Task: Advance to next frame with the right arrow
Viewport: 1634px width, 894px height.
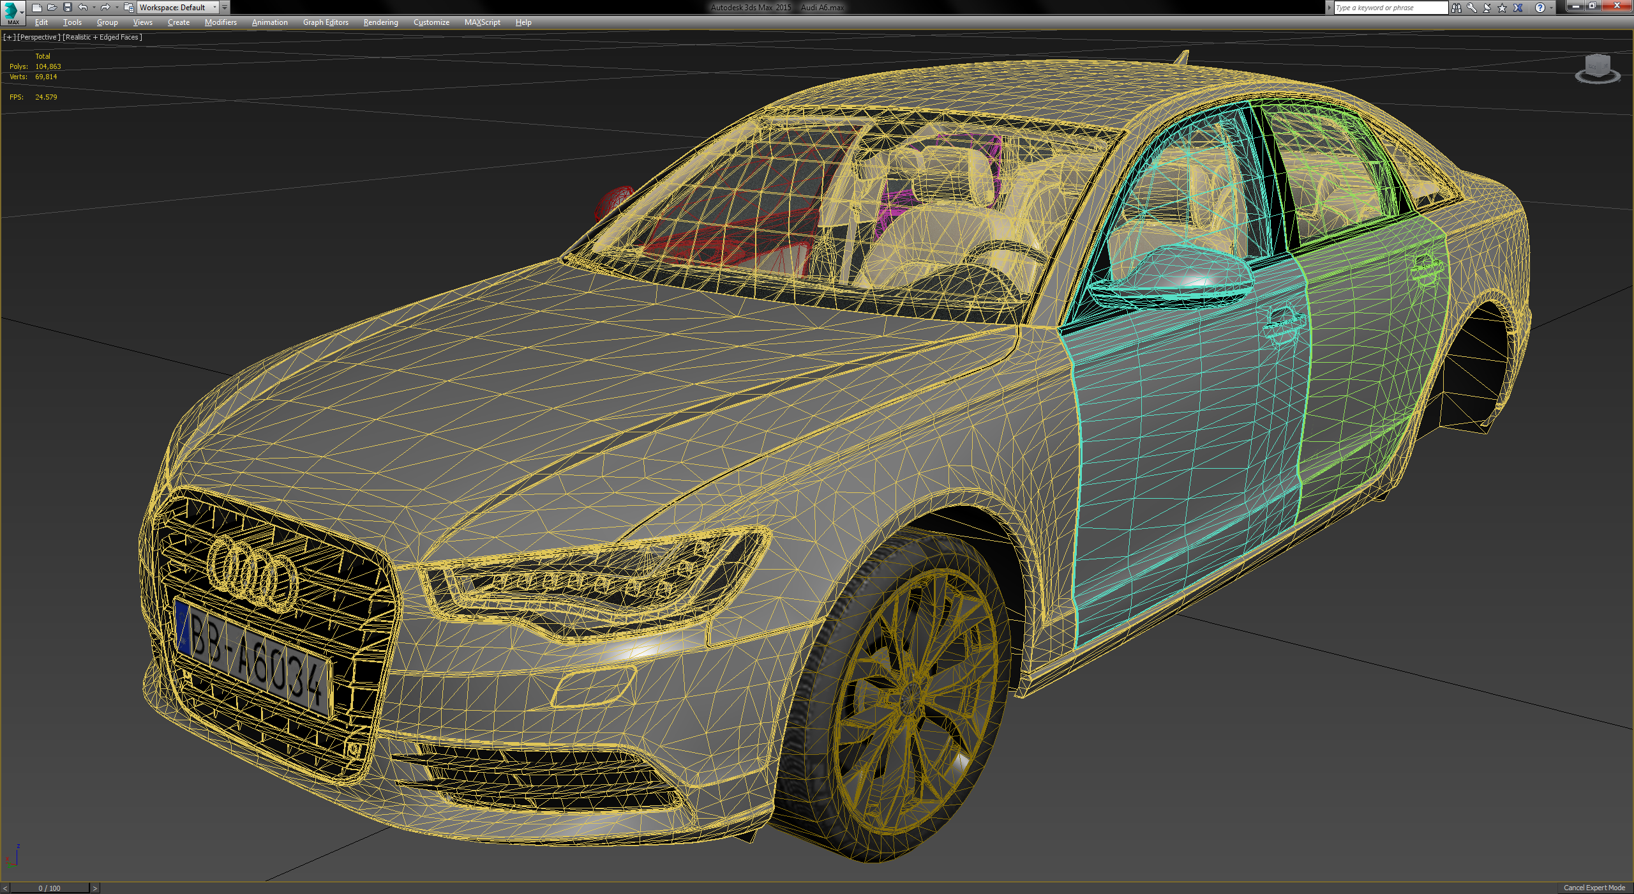Action: (94, 888)
